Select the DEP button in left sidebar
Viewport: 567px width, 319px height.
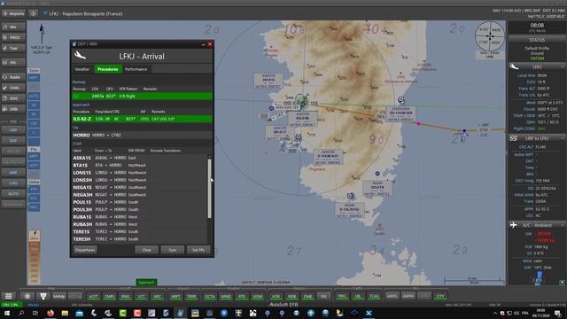(13, 140)
